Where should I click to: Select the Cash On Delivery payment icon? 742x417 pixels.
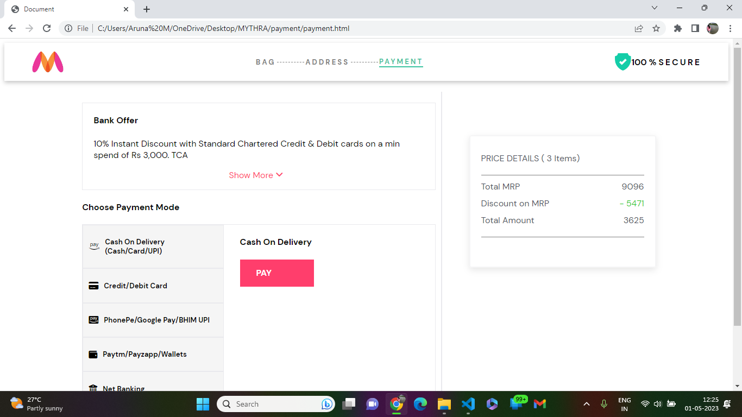[x=93, y=245]
